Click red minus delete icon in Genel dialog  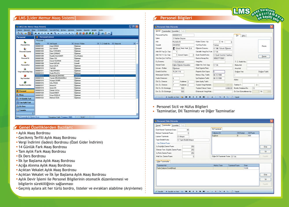tap(208, 97)
